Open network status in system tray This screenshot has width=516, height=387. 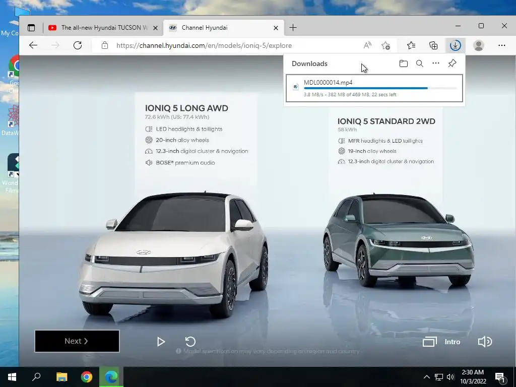pos(439,377)
